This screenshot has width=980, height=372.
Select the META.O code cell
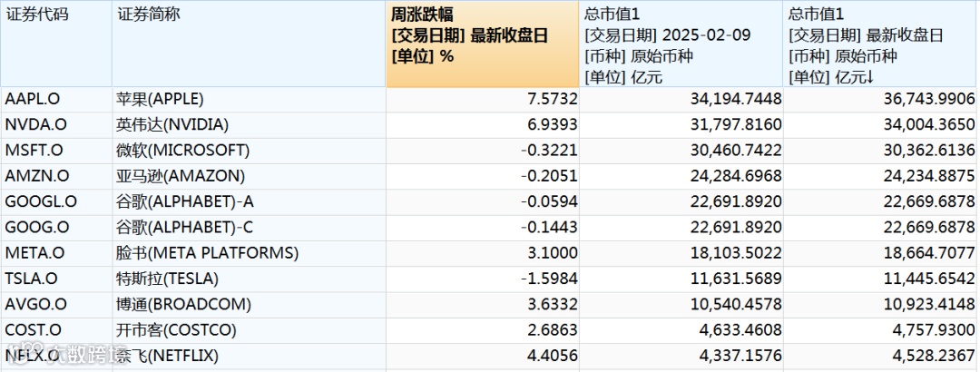pyautogui.click(x=56, y=253)
